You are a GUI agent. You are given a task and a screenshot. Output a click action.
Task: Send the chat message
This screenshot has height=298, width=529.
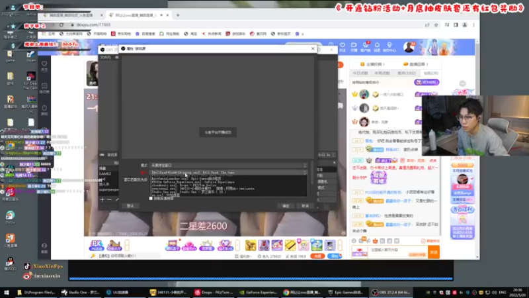434,252
